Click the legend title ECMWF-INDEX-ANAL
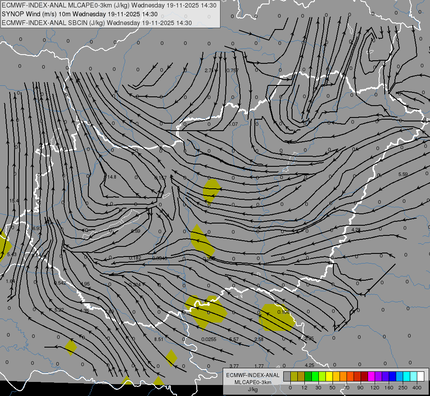Image resolution: width=430 pixels, height=396 pixels. click(253, 375)
